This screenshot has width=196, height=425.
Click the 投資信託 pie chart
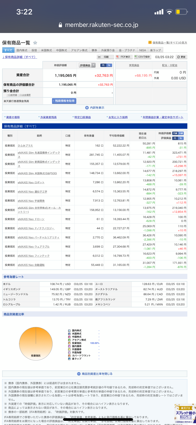[x=36, y=344]
